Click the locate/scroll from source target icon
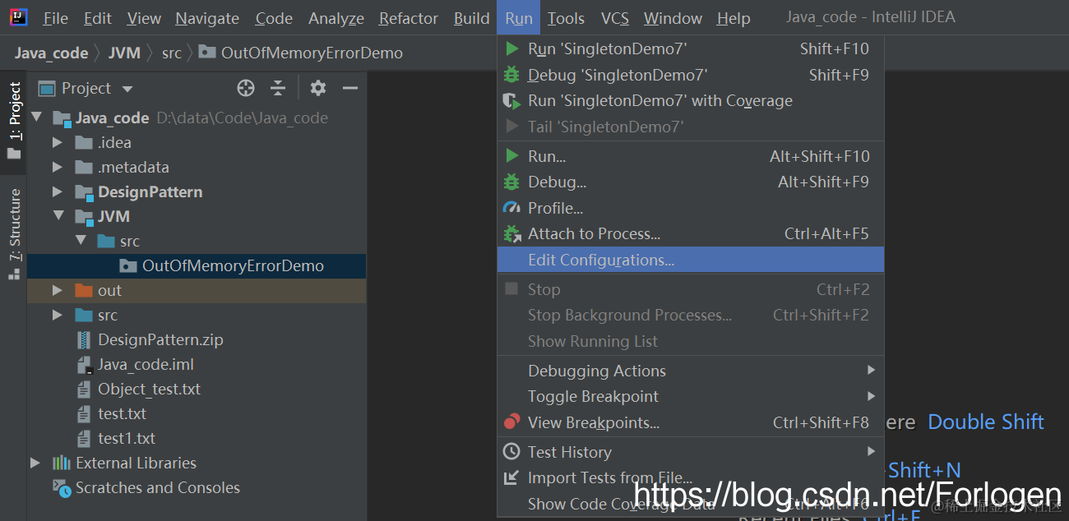Viewport: 1069px width, 521px height. tap(245, 88)
